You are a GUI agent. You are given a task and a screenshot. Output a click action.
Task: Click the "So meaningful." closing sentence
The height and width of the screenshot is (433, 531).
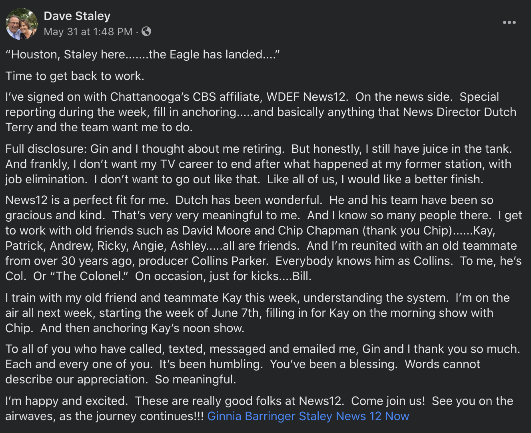point(196,379)
